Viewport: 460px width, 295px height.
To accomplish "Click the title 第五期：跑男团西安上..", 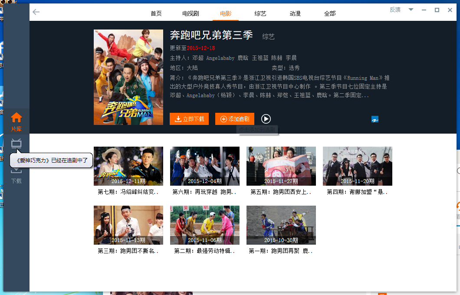I will click(x=281, y=192).
